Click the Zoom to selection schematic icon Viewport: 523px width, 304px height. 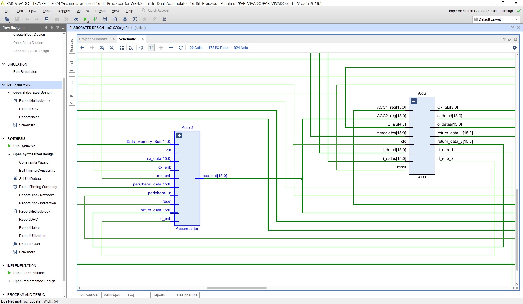click(x=131, y=48)
